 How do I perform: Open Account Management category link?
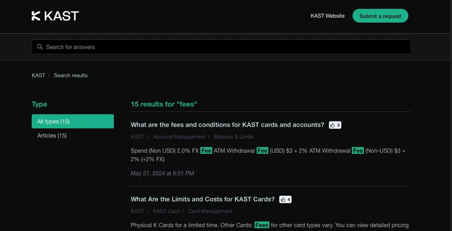point(179,137)
